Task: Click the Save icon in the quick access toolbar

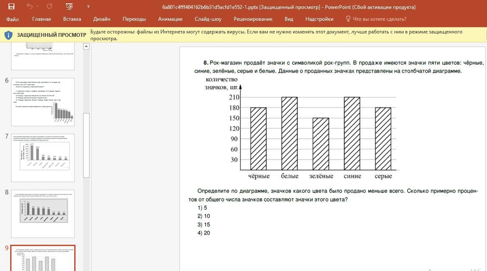Action: pos(11,6)
